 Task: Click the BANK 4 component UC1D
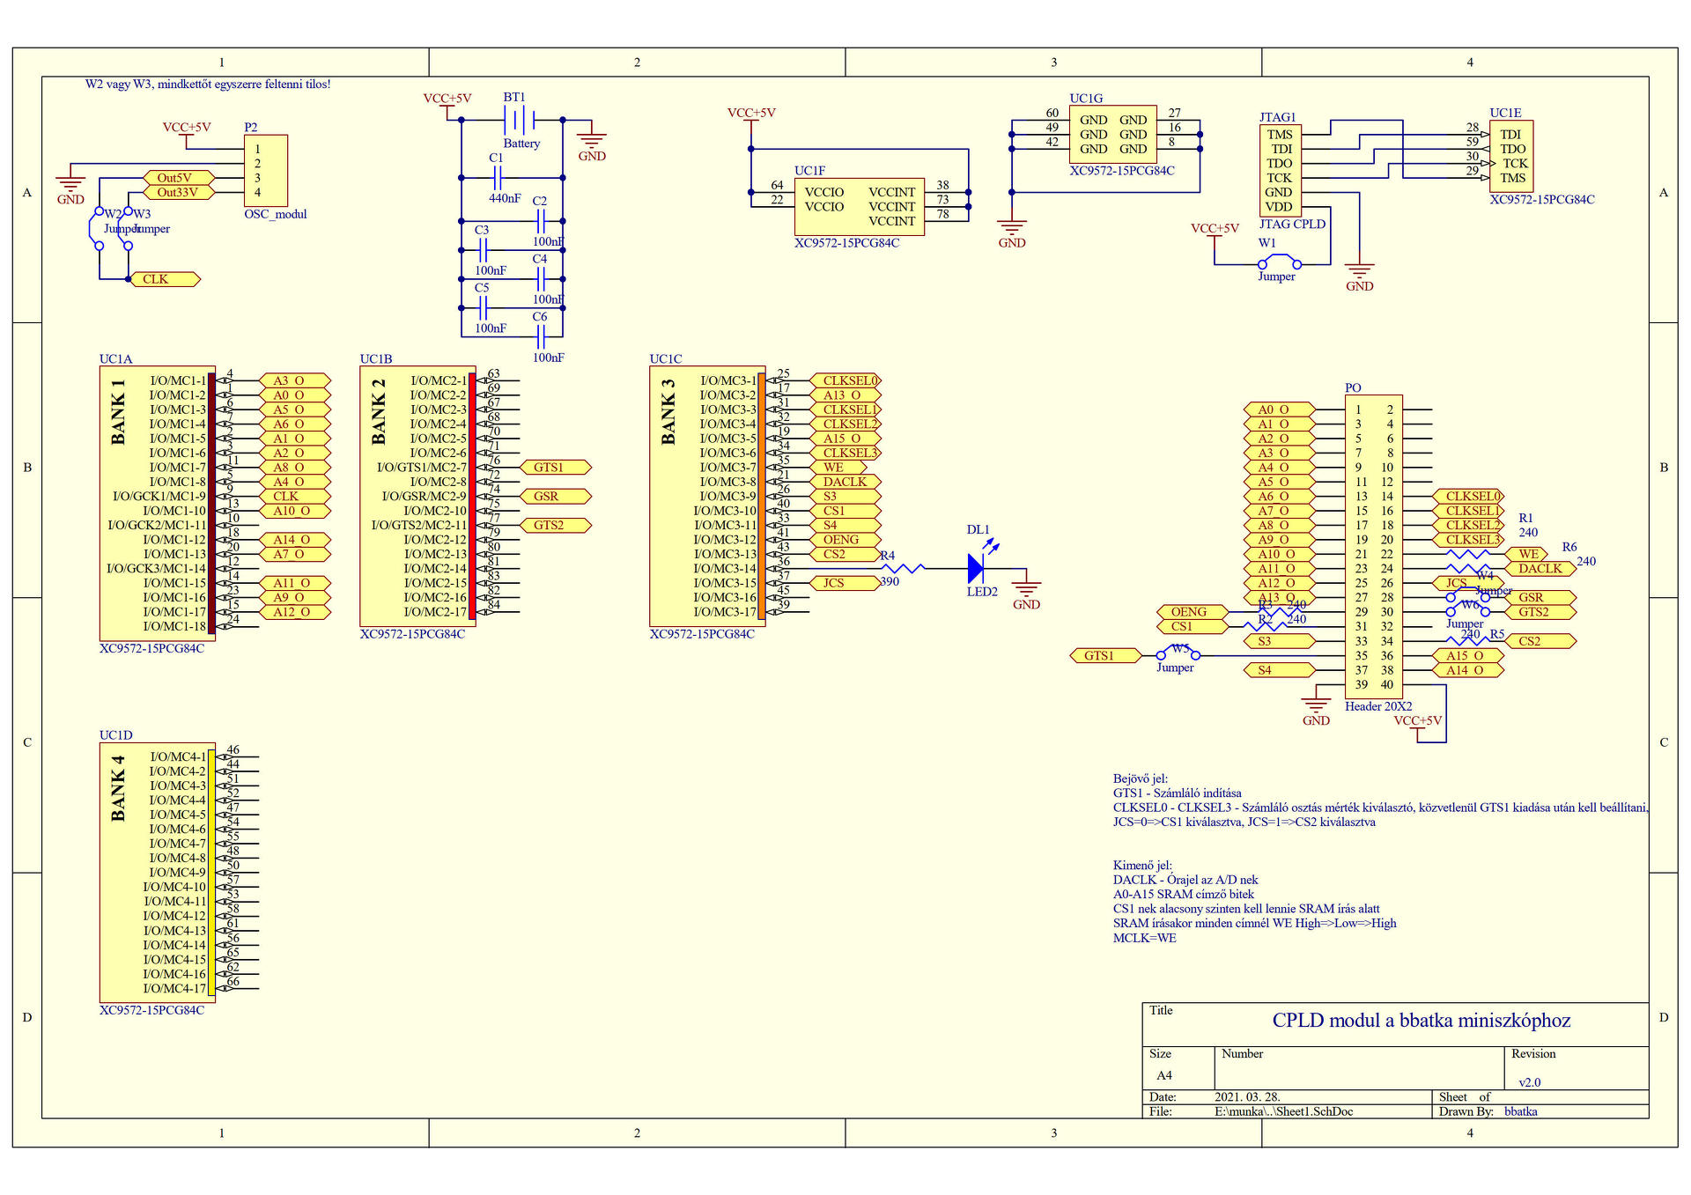[x=157, y=872]
